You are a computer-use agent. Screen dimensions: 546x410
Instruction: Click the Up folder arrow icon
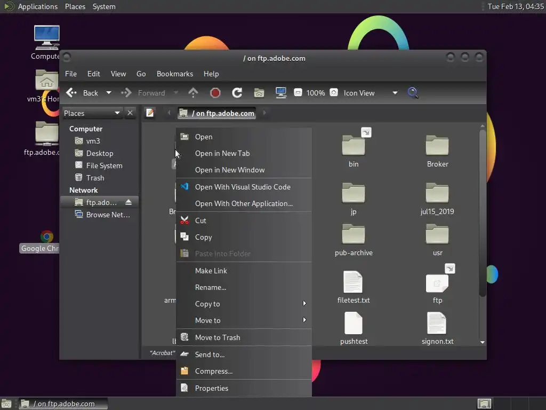point(193,93)
